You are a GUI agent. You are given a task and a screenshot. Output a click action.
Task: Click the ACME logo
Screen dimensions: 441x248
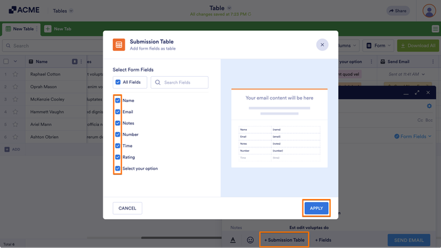tap(24, 10)
